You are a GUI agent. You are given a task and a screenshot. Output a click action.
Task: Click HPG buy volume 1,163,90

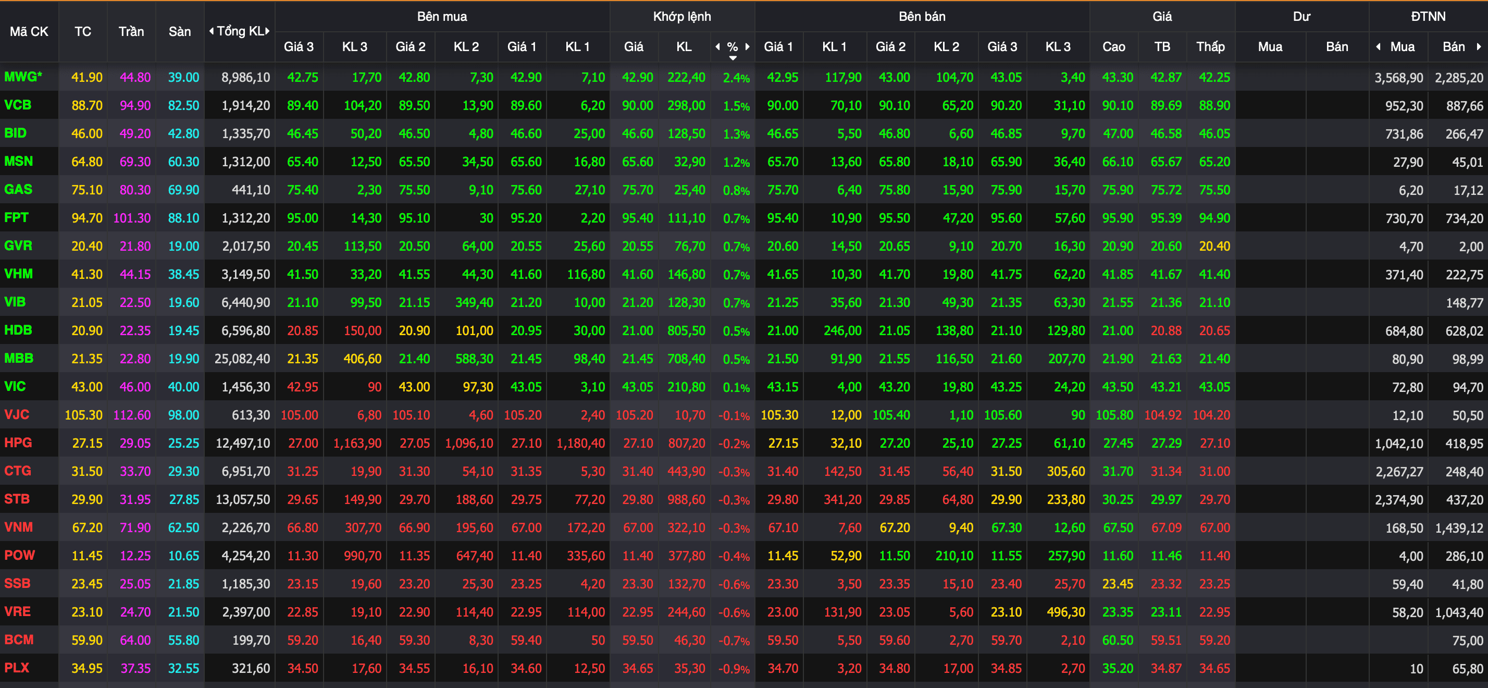(x=357, y=444)
